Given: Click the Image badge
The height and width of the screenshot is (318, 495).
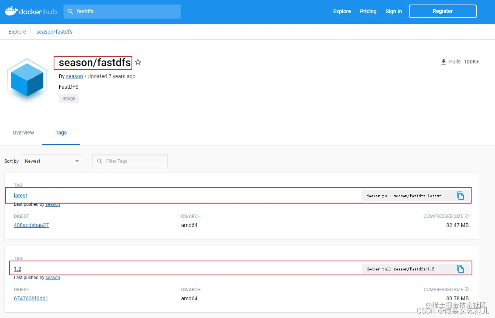Looking at the screenshot, I should 69,99.
